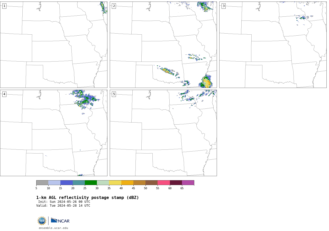
Task: Click the panel number label 4
Action: coord(4,94)
